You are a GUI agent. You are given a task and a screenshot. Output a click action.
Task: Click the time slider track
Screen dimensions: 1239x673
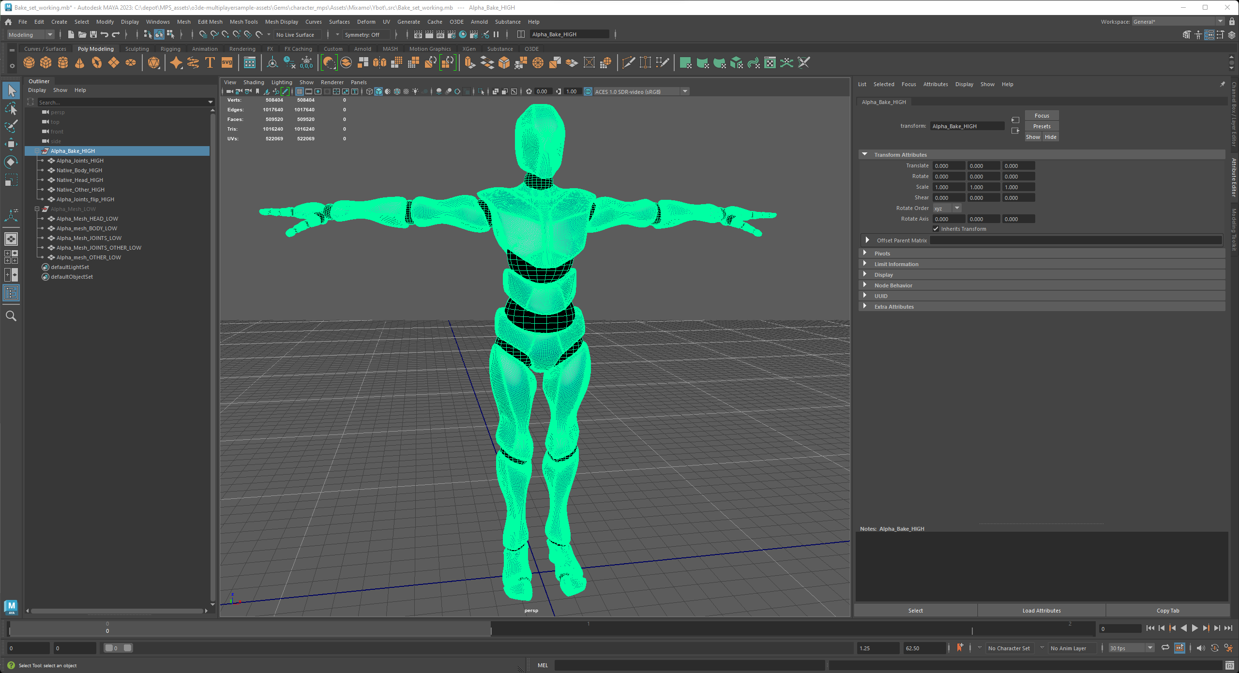click(x=552, y=628)
